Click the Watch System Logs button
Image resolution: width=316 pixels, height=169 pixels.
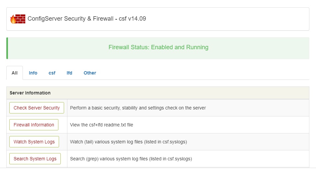click(34, 142)
